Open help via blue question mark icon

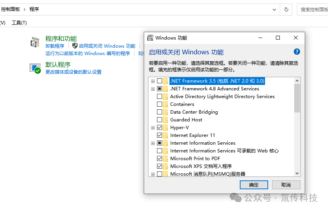click(x=297, y=52)
